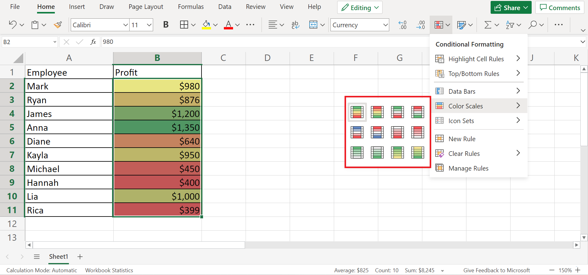
Task: Click the Increase Decimal icon
Action: (402, 25)
